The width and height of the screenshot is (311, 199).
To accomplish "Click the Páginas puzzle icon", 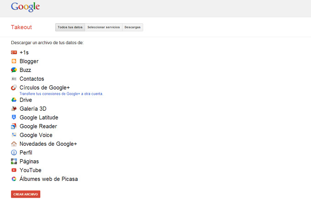I will coord(14,161).
